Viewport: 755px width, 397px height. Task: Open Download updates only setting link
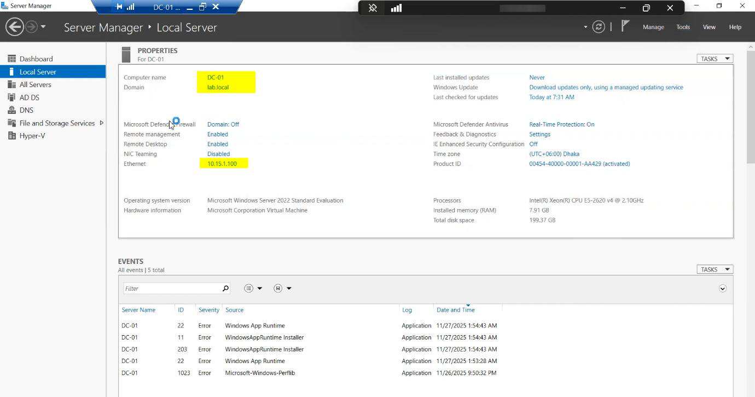click(x=606, y=87)
